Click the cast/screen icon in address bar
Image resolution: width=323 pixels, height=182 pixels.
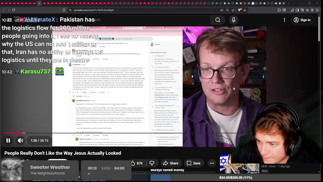tap(222, 10)
